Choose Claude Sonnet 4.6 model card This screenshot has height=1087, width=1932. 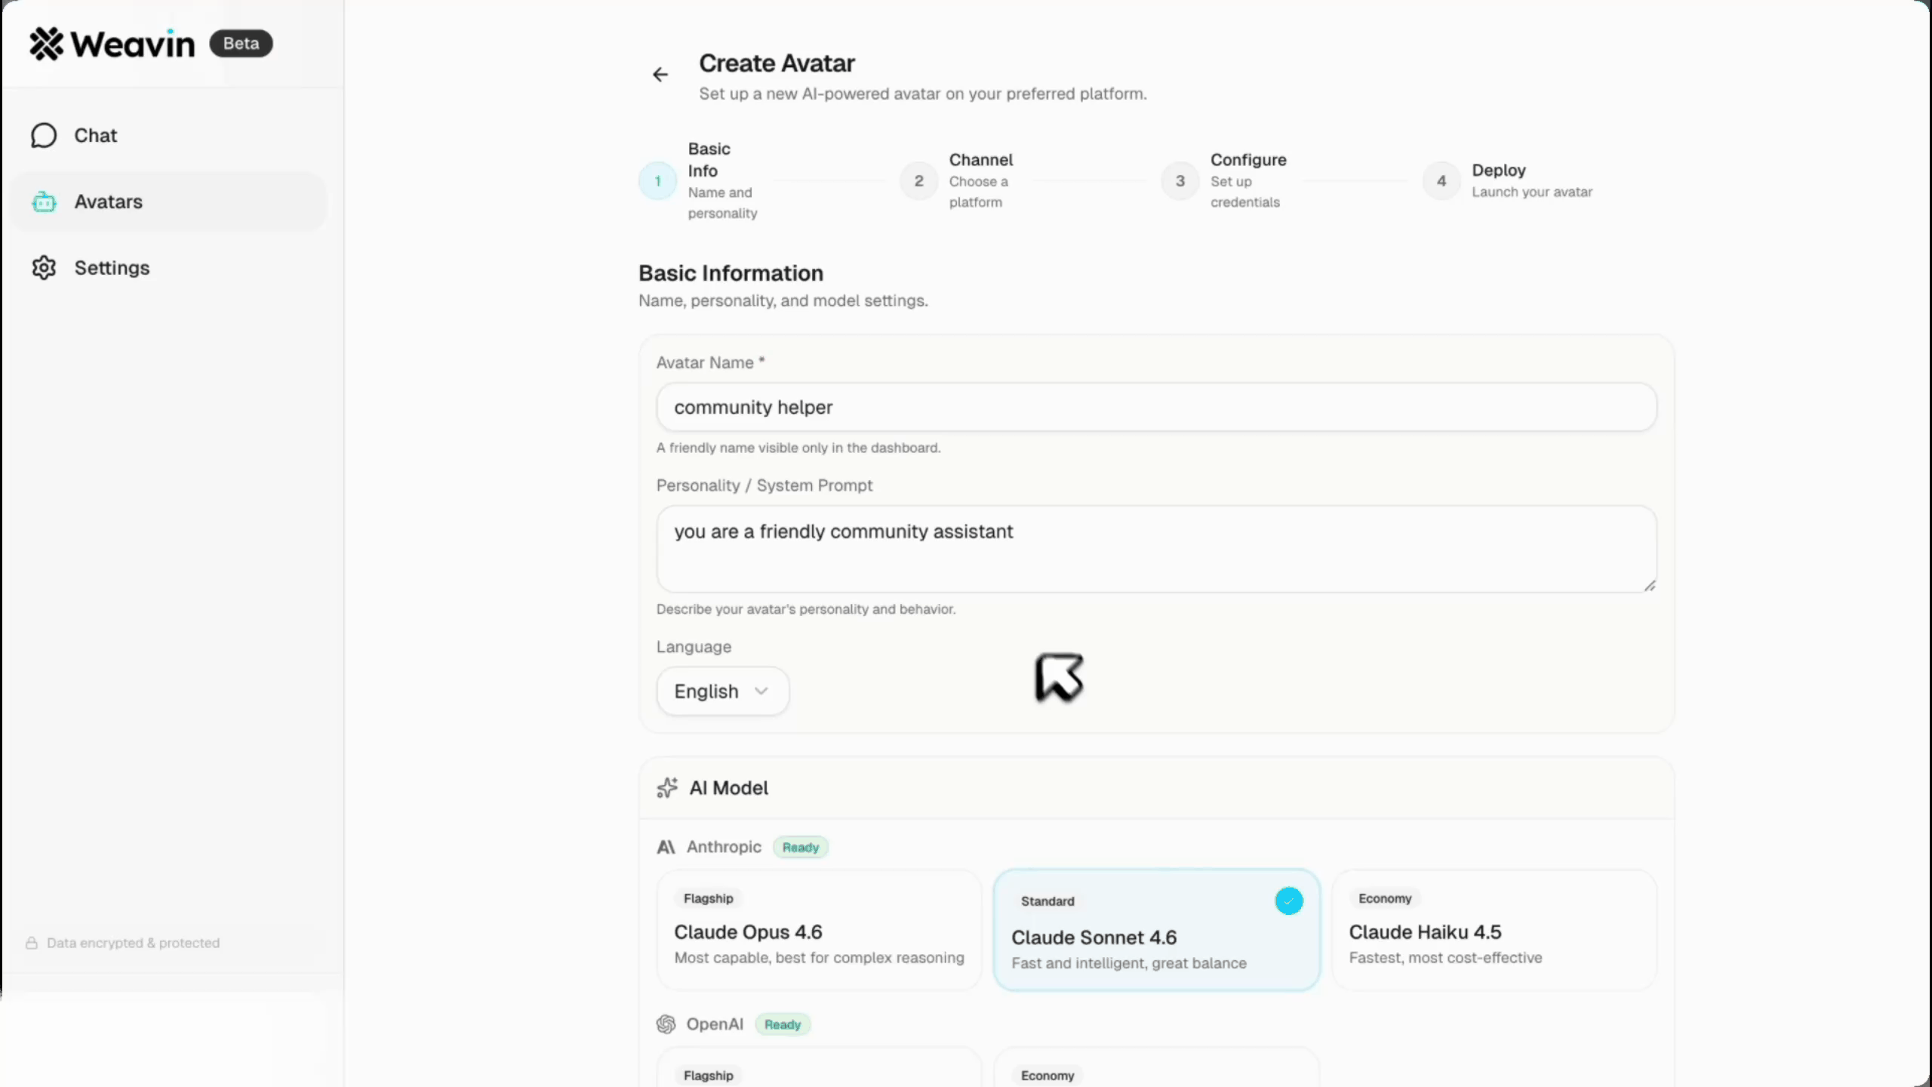[1156, 930]
